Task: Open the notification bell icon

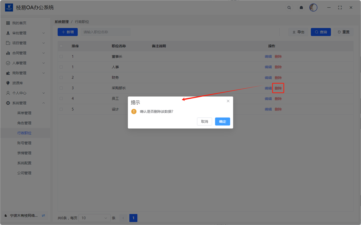Action: click(301, 8)
